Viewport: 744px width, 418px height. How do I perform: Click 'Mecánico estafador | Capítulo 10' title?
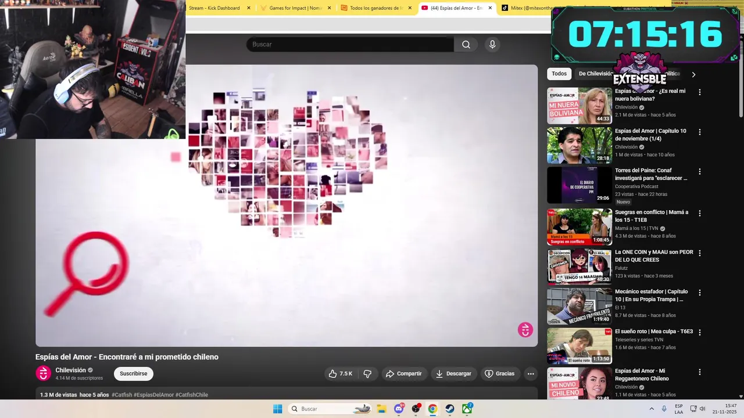click(652, 296)
